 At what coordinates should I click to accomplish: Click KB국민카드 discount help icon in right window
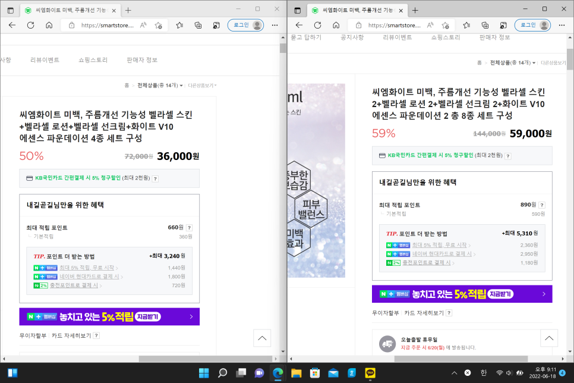pyautogui.click(x=507, y=156)
